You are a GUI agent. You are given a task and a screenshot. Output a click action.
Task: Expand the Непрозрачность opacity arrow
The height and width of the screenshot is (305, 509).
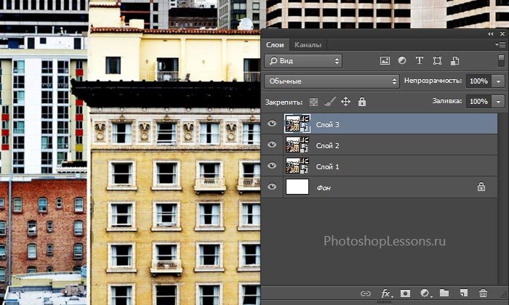(499, 81)
